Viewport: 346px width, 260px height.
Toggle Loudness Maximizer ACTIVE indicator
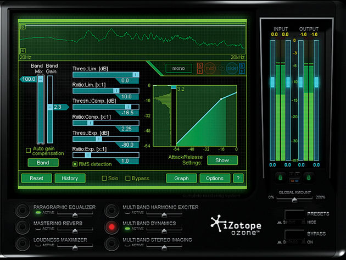38,245
